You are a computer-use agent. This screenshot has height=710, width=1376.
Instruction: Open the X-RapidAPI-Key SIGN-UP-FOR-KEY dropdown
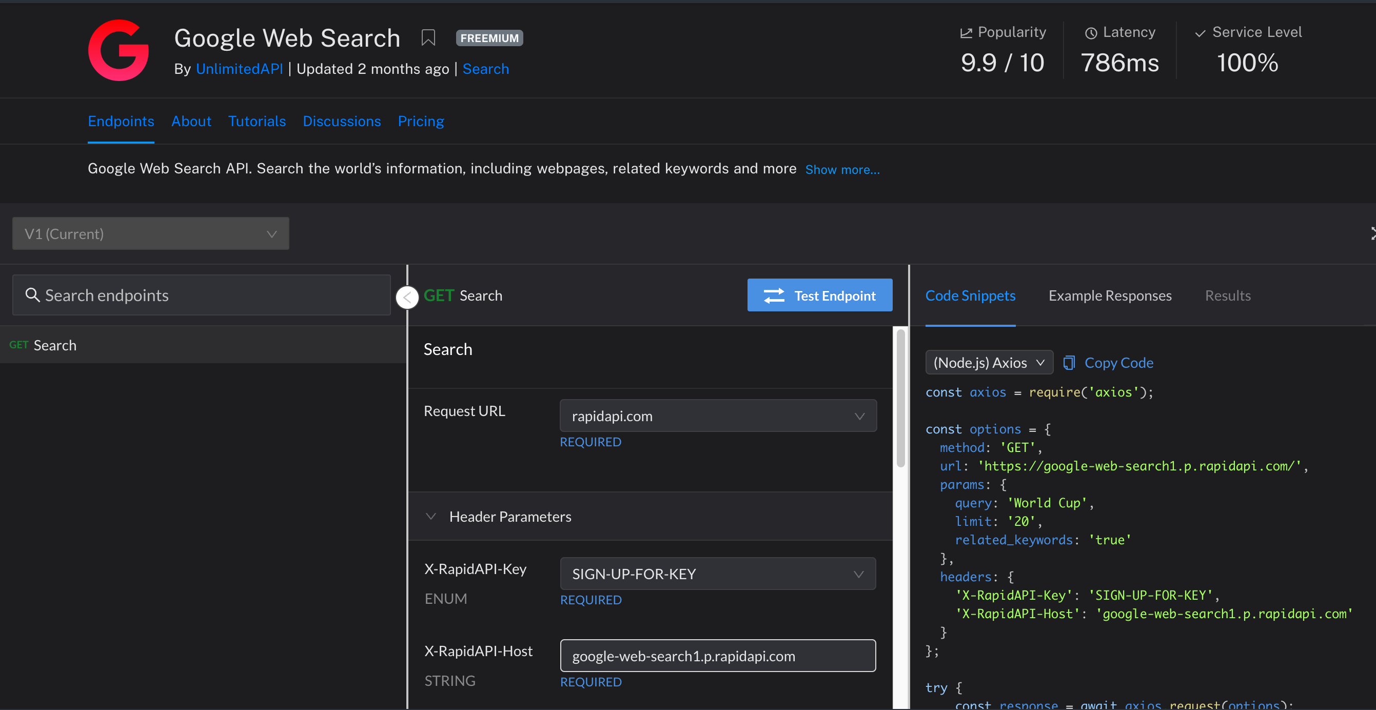click(718, 574)
